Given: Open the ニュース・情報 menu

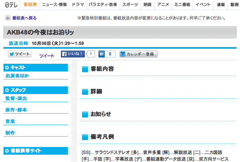Looking at the screenshot, I should pos(54,5).
